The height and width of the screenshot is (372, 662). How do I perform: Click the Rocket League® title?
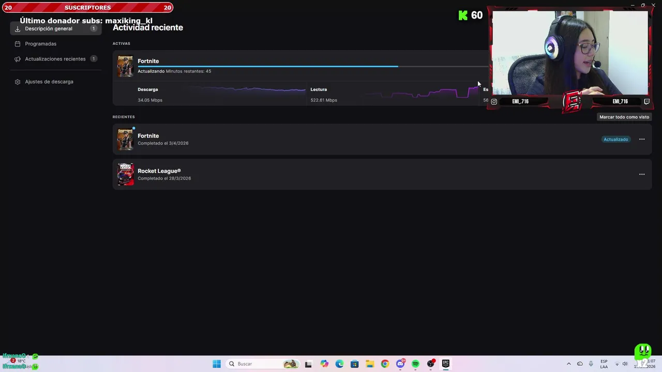tap(159, 171)
